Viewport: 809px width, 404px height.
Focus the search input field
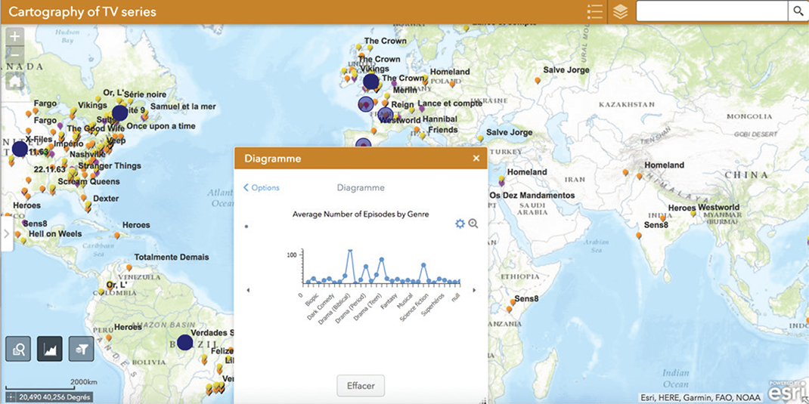(712, 11)
